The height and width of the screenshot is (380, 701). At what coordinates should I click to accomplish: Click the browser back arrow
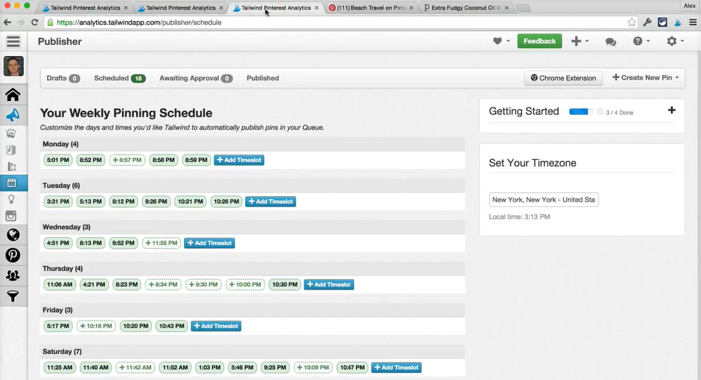click(7, 23)
